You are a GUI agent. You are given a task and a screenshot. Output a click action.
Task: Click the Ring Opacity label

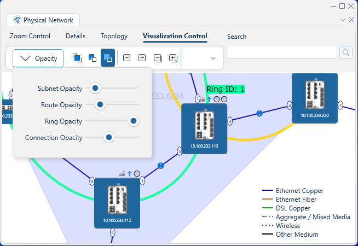[63, 121]
